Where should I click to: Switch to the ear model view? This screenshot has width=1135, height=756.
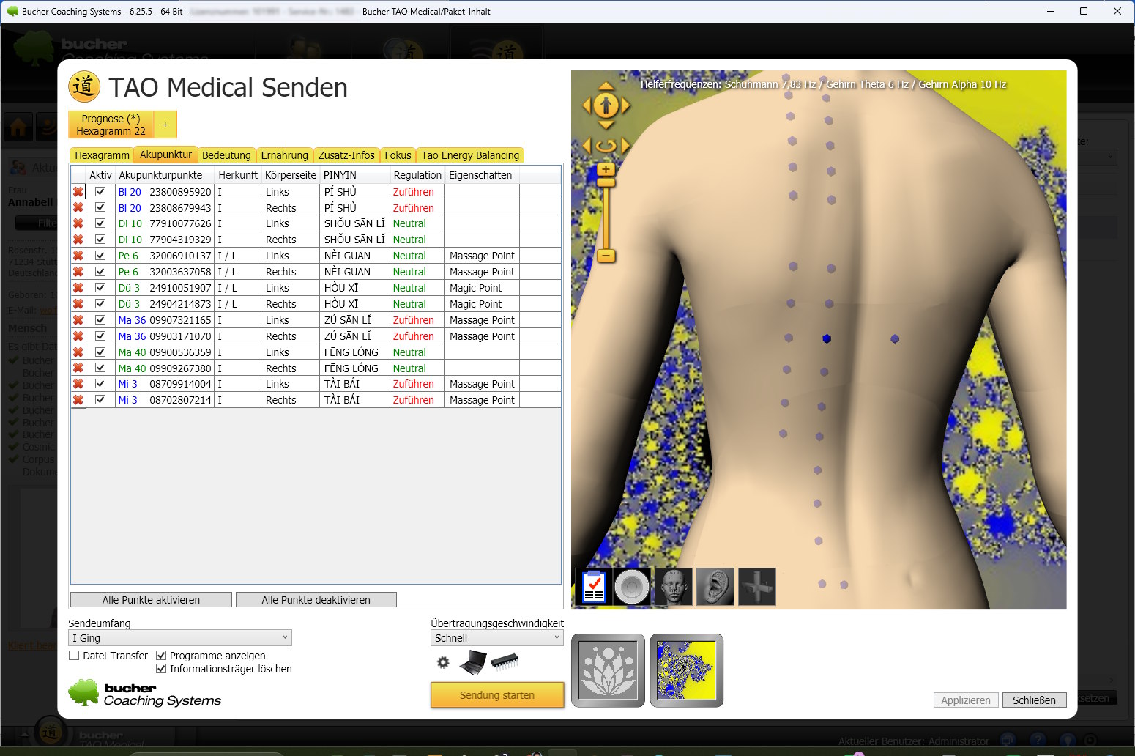[x=715, y=587]
